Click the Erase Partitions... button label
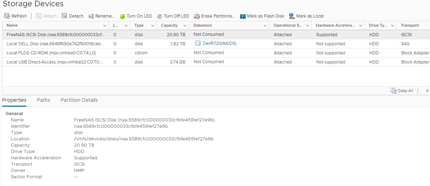 (218, 16)
